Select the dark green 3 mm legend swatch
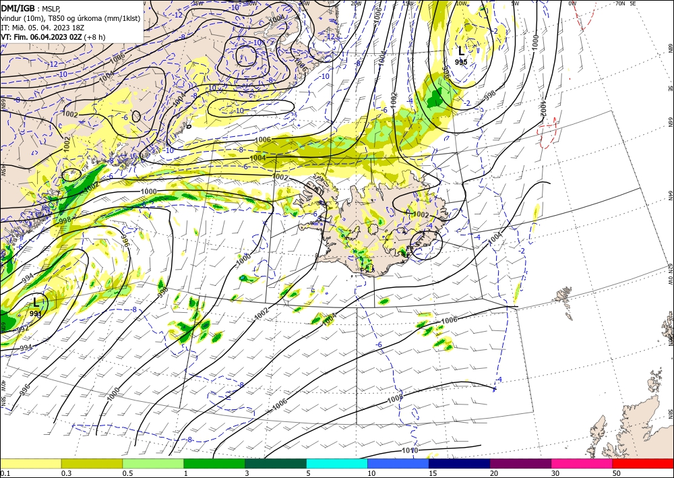Viewport: 674px width, 478px height. [x=276, y=463]
